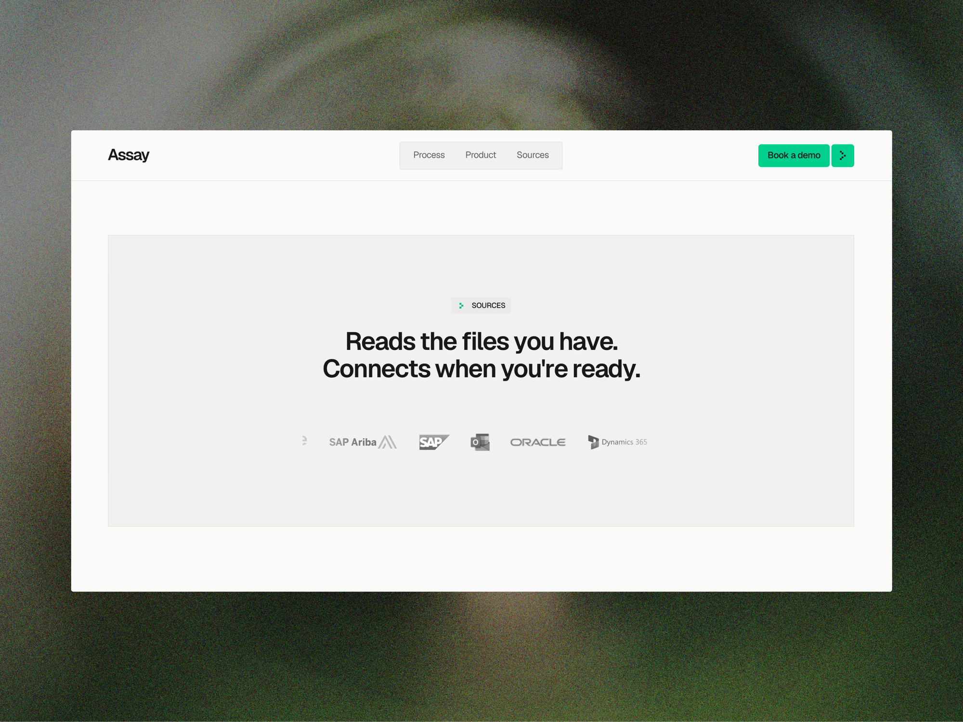The height and width of the screenshot is (722, 963).
Task: Click the SAP logo
Action: tap(434, 442)
